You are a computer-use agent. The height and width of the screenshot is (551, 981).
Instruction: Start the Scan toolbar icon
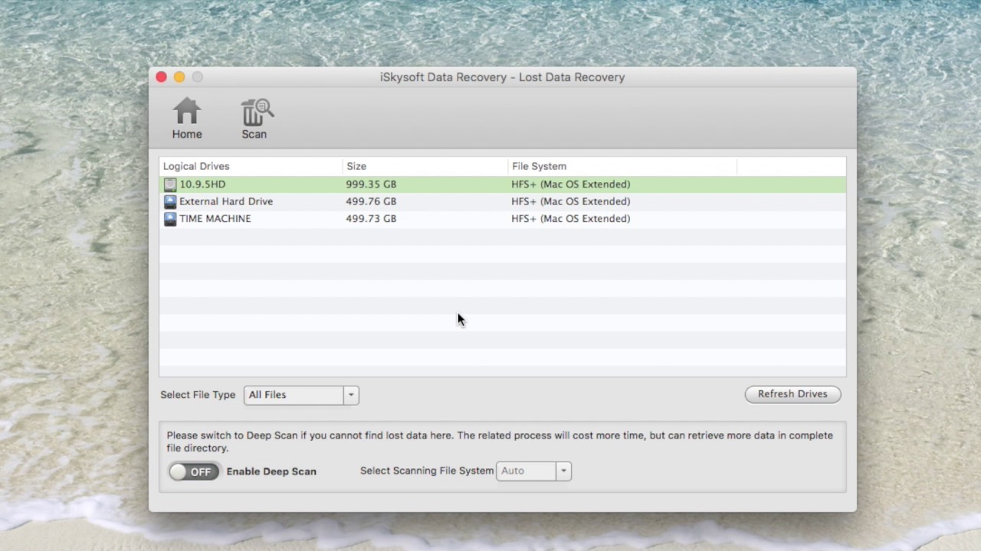pos(255,119)
